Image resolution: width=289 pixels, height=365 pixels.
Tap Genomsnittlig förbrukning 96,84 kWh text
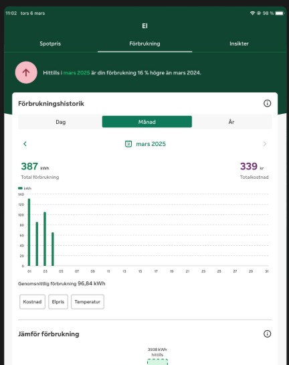tap(62, 283)
